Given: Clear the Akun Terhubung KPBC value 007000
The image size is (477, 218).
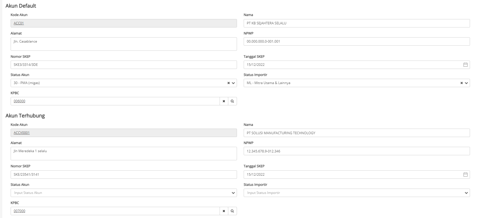Looking at the screenshot, I should pos(224,211).
